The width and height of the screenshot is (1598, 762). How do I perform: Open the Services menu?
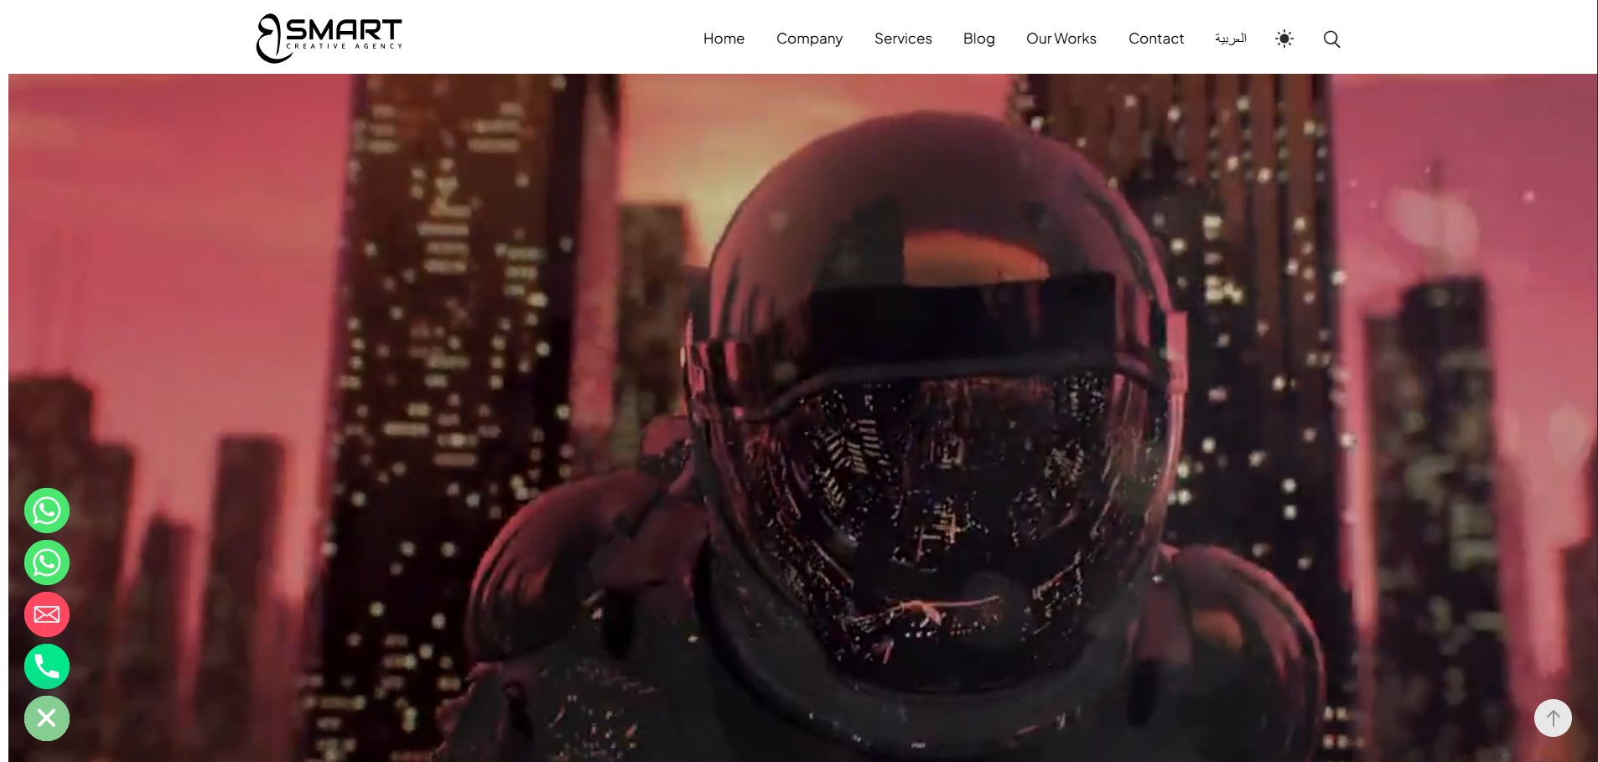903,39
